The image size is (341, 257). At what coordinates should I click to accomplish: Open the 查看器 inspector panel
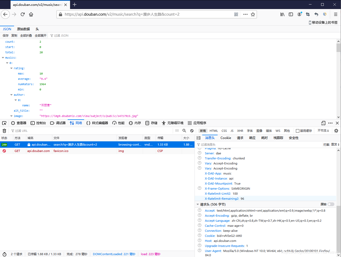click(19, 123)
